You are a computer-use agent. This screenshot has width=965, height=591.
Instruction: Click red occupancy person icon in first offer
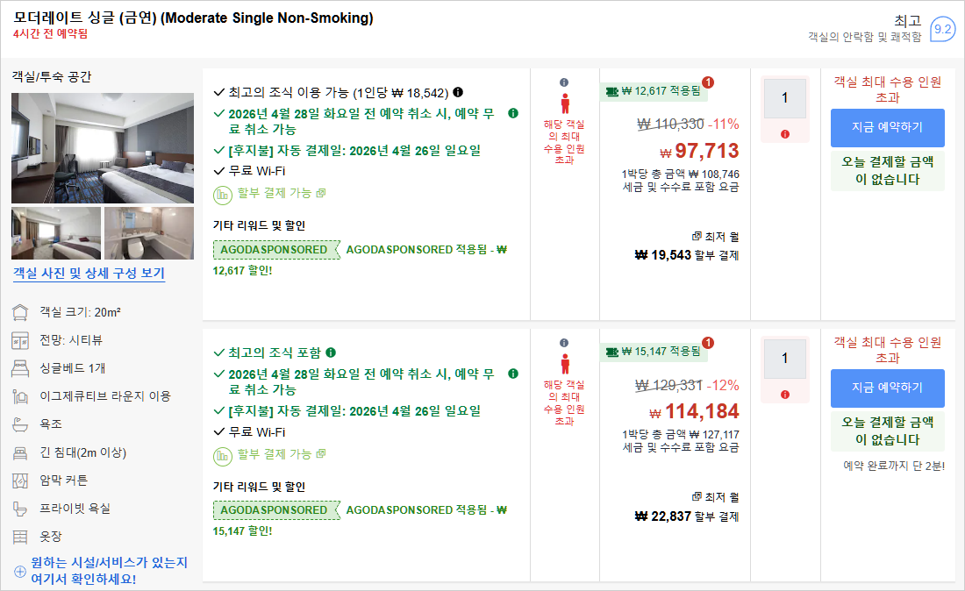[x=564, y=103]
